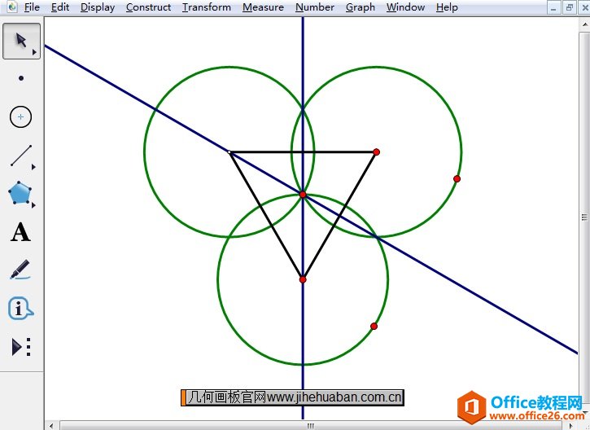The width and height of the screenshot is (590, 430).
Task: Select the red point on right circle's edge
Action: point(457,179)
